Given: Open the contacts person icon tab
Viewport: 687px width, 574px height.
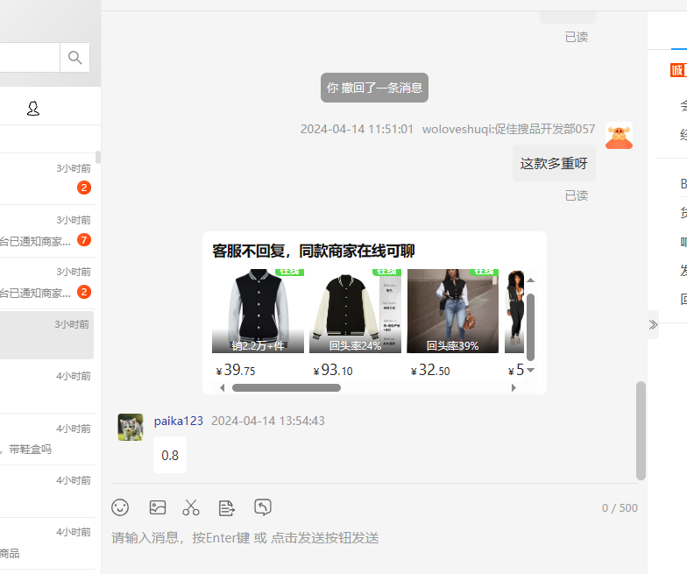Looking at the screenshot, I should [33, 109].
